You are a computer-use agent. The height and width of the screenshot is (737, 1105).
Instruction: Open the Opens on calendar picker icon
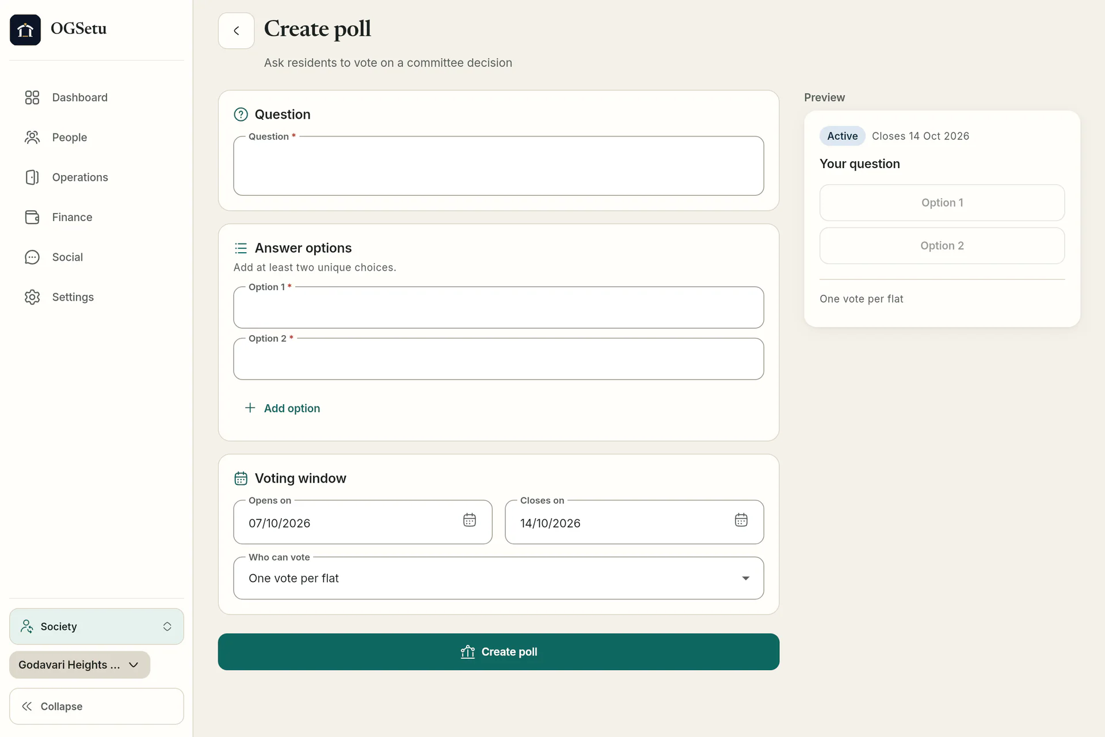point(470,520)
